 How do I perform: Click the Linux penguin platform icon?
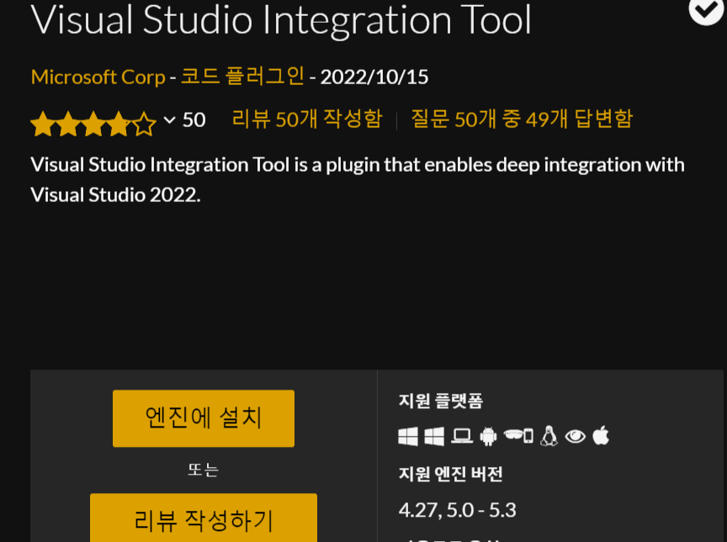[549, 436]
